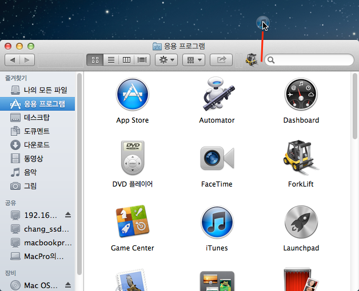Go back with the left arrow button
The width and height of the screenshot is (359, 291).
point(13,60)
